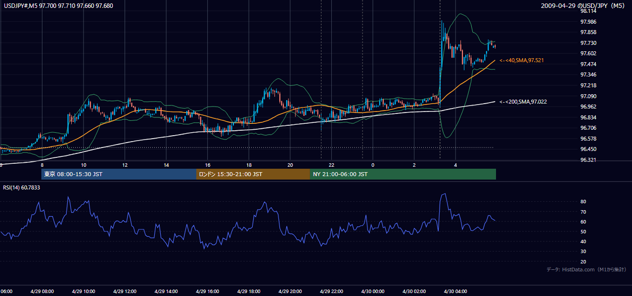This screenshot has width=632, height=296.
Task: Click the 4/29 18:00 time axis label
Action: [249, 292]
